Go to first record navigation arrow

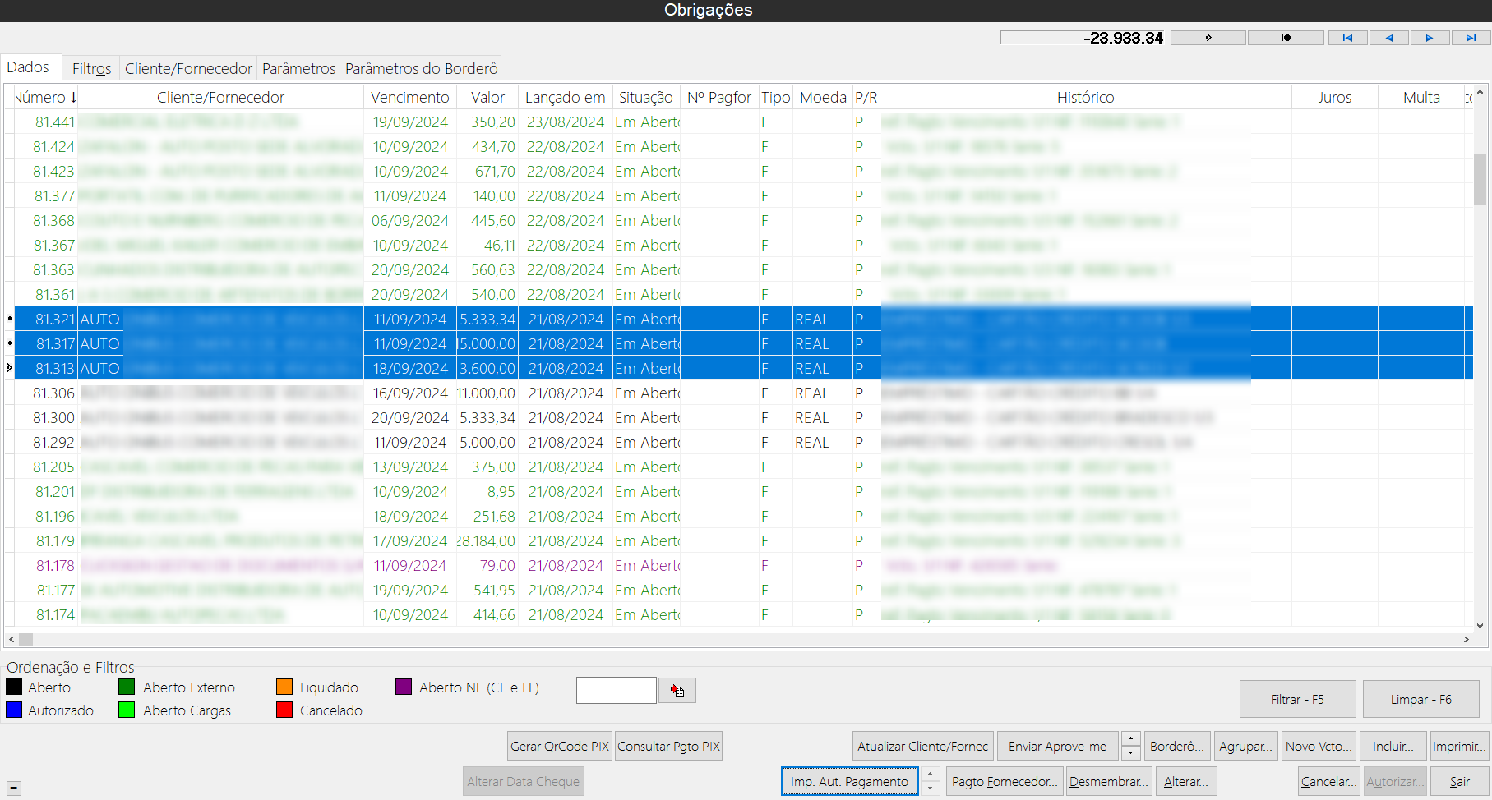[1348, 38]
